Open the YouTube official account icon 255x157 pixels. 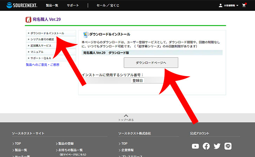click(195, 146)
